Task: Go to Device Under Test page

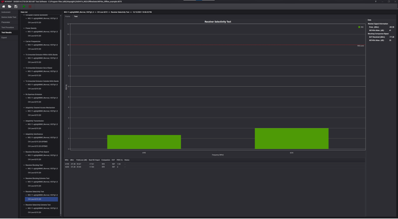Action: [x=9, y=17]
